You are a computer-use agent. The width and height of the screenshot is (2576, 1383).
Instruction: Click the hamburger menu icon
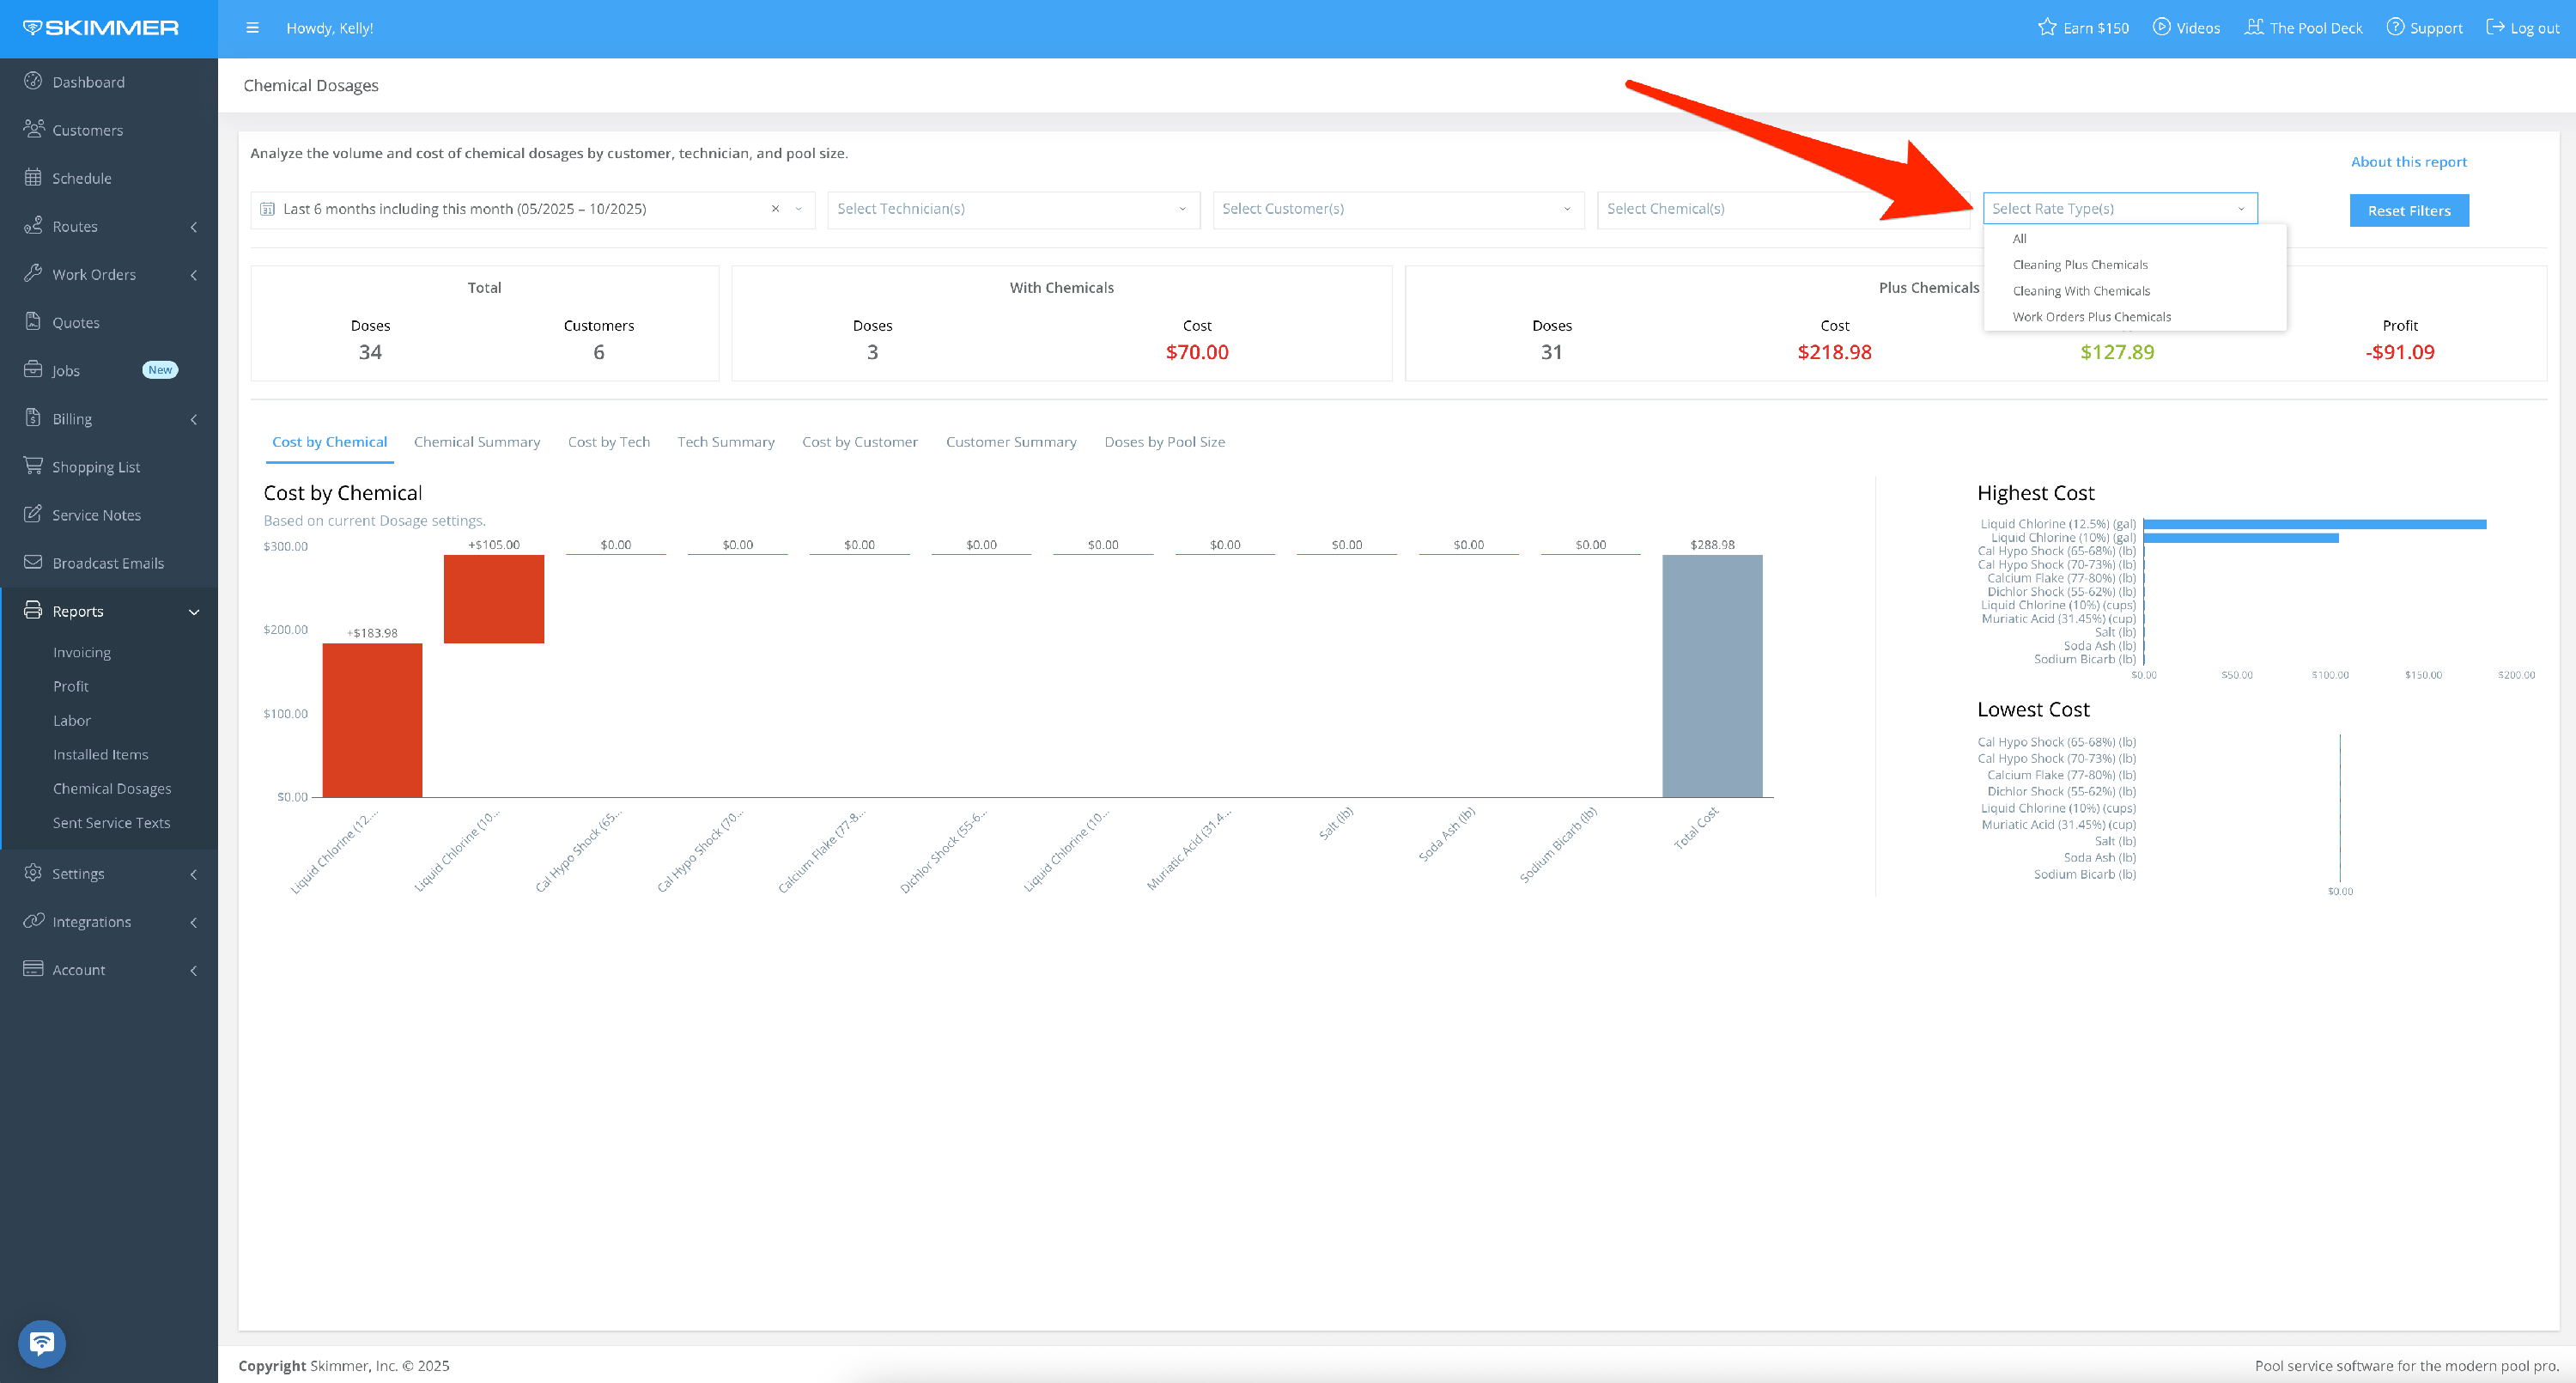(x=252, y=28)
